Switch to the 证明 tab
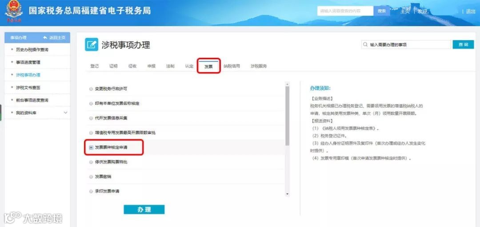The width and height of the screenshot is (480, 227). tap(113, 66)
